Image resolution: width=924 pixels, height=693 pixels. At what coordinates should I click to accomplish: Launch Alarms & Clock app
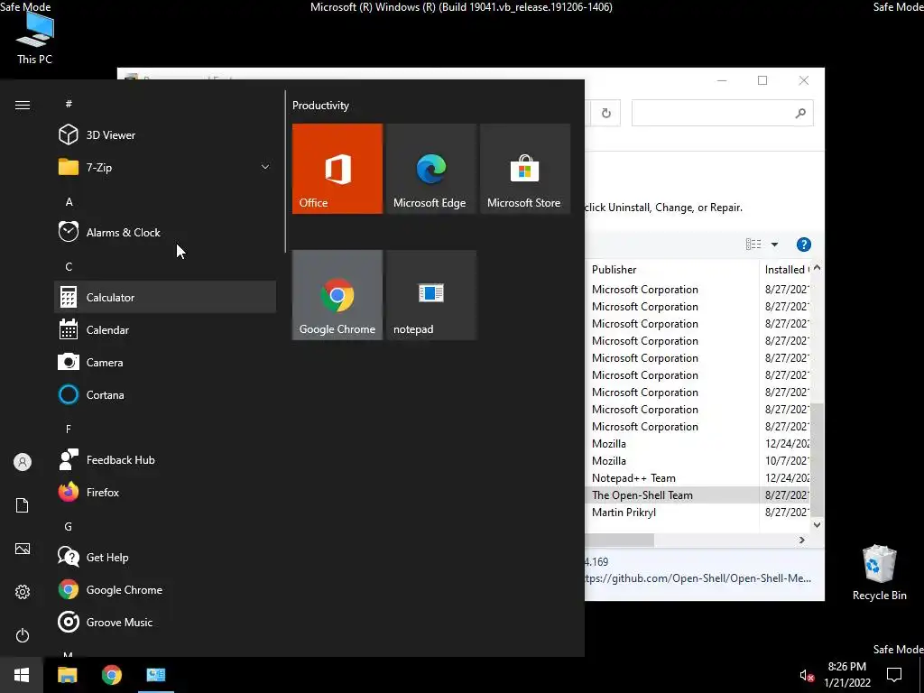coord(165,232)
